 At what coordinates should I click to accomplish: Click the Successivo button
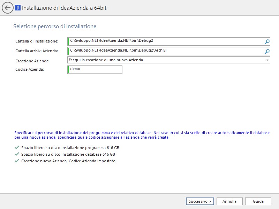tap(200, 201)
